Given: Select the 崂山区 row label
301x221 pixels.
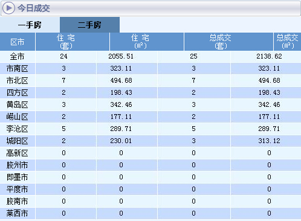Looking at the screenshot, I should point(17,117).
